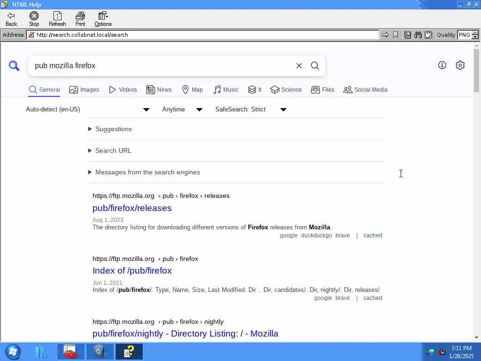Open more options dots on Index result
Image resolution: width=481 pixels, height=361 pixels.
click(357, 298)
